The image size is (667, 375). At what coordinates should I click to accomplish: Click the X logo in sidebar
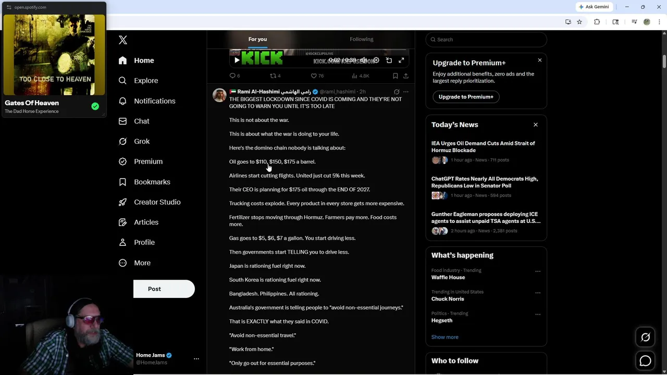coord(123,40)
